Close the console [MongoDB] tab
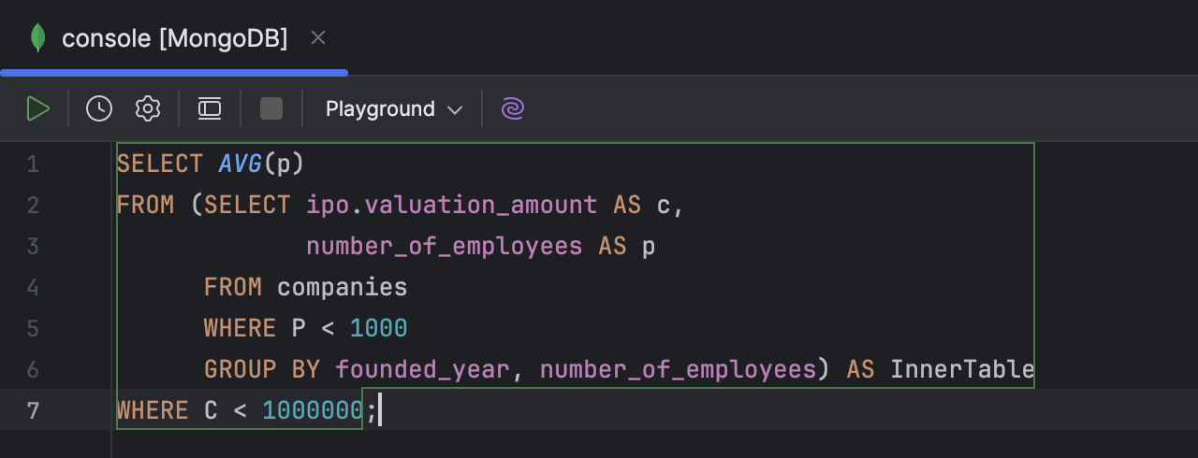This screenshot has width=1198, height=458. click(318, 38)
